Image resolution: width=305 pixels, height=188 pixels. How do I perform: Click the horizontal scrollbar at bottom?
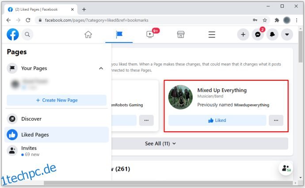click(x=168, y=183)
